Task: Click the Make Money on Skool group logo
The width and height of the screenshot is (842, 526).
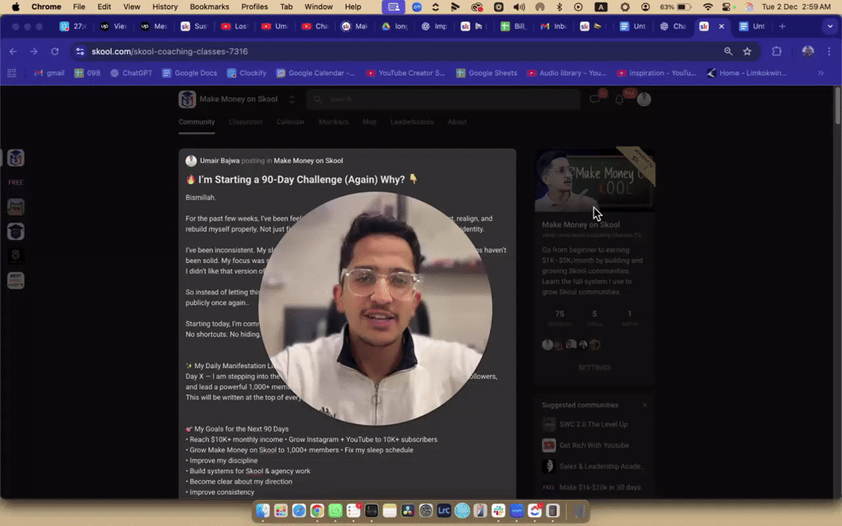Action: coord(187,99)
